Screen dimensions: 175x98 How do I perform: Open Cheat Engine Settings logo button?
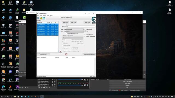click(x=94, y=20)
